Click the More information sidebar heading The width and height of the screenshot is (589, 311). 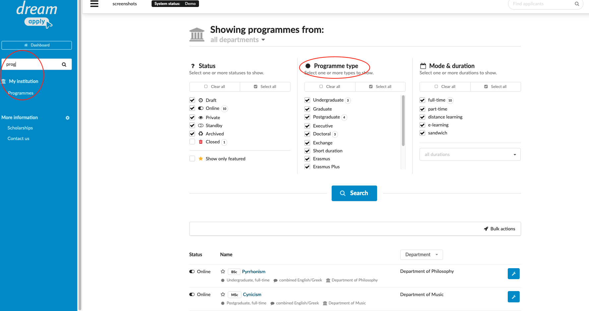(x=20, y=117)
